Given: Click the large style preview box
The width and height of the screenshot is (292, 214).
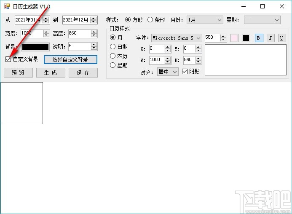Looking at the screenshot, I should click(x=246, y=60).
